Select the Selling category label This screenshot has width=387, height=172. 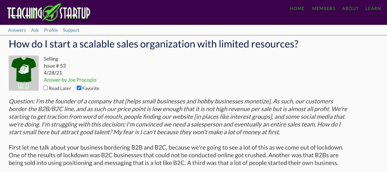point(51,59)
